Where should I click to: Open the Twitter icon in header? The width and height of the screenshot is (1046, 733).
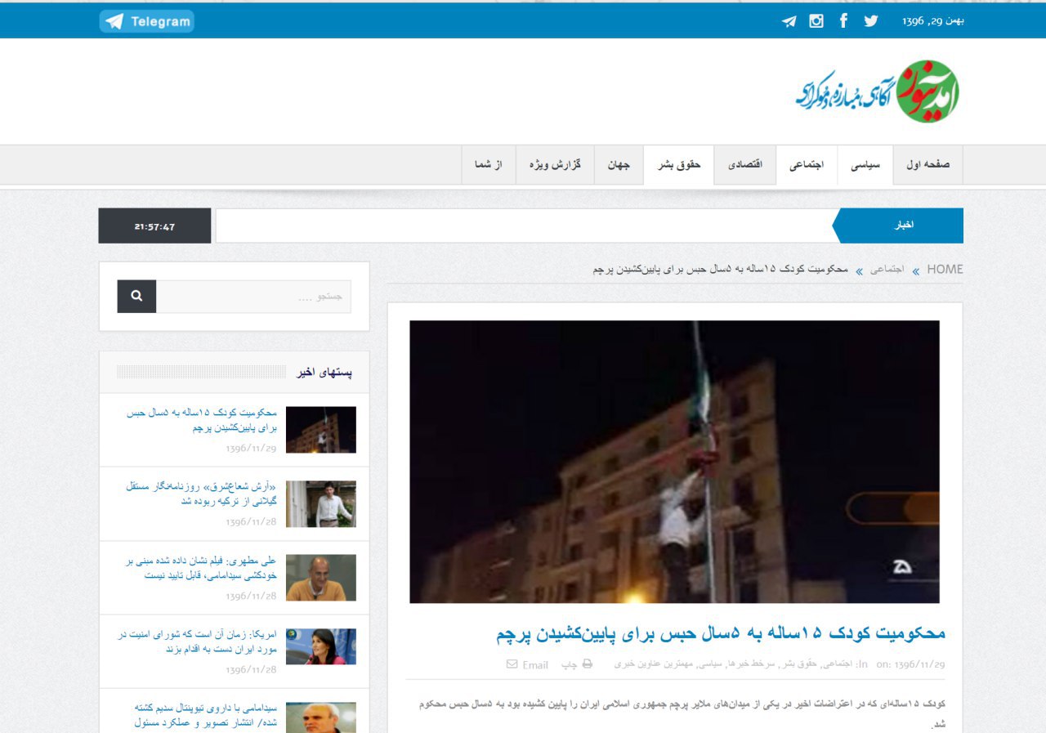coord(870,21)
